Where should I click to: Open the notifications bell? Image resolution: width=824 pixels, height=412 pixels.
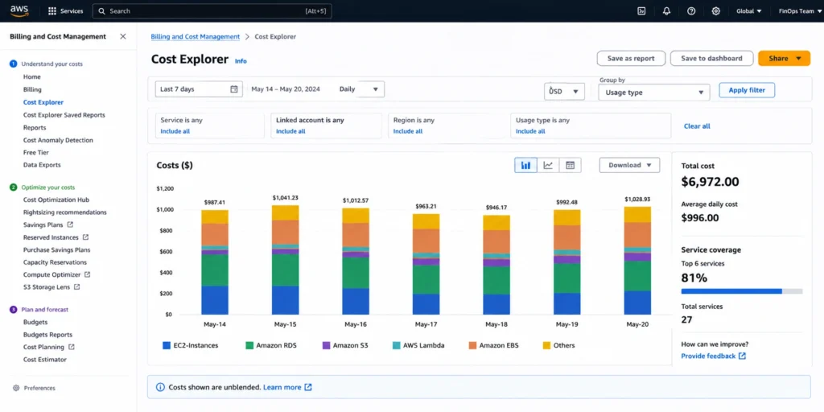666,11
